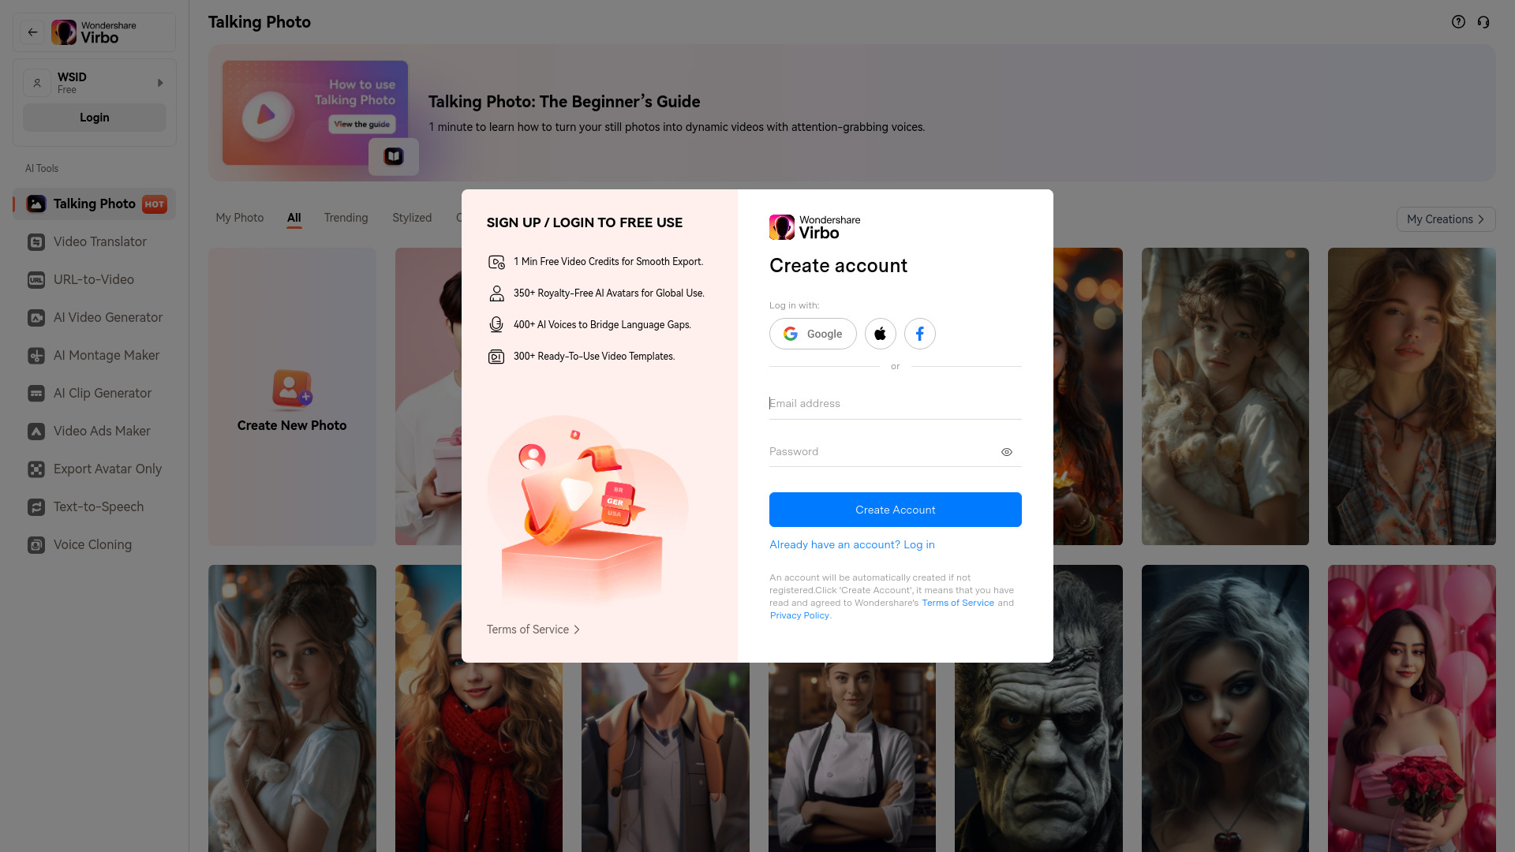Select the Video Ads Maker icon

click(x=36, y=431)
